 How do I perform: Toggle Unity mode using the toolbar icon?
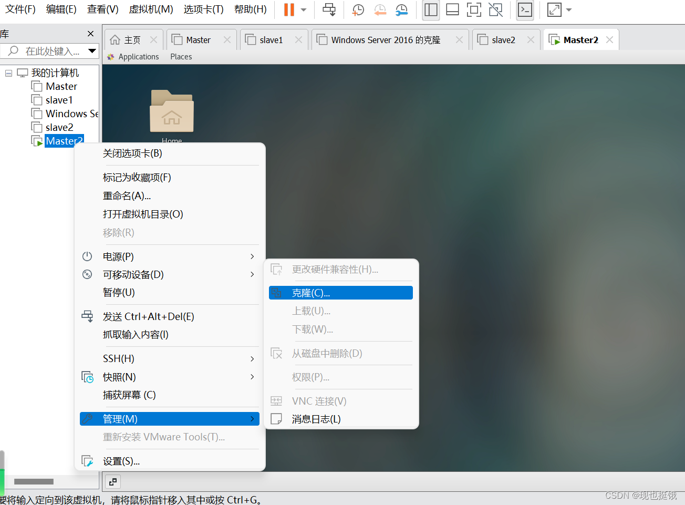(x=495, y=9)
